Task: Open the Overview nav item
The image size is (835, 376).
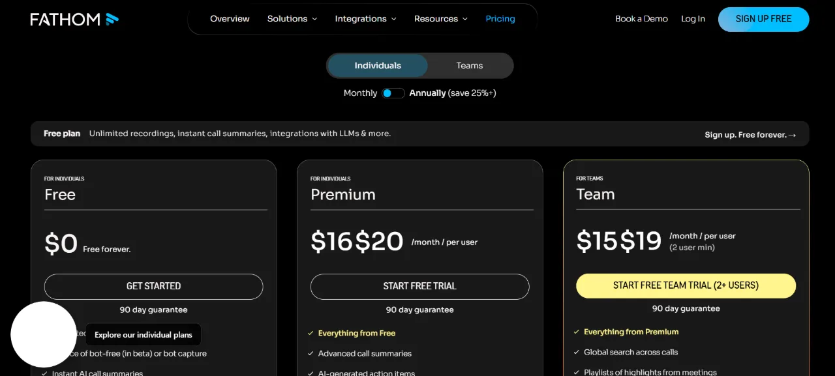Action: (x=230, y=19)
